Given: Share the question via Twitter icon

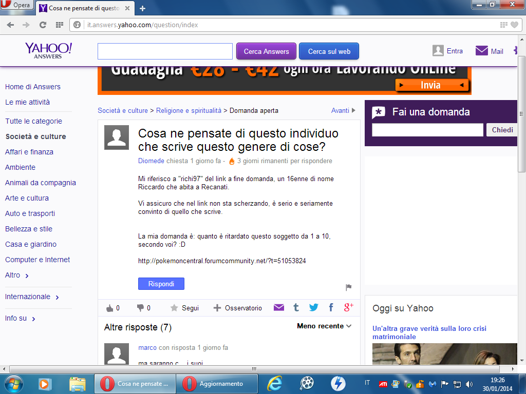Looking at the screenshot, I should click(x=313, y=308).
